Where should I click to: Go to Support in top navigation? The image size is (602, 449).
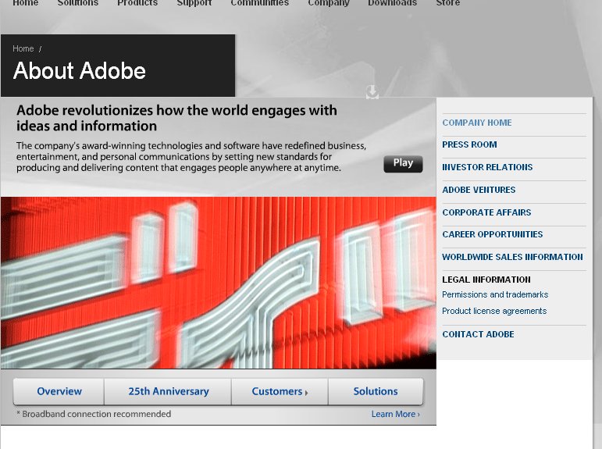tap(194, 3)
